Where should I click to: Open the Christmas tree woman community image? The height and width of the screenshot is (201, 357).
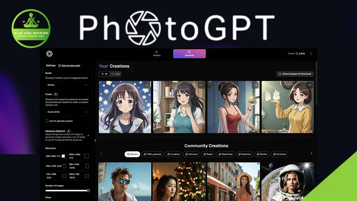(x=179, y=181)
